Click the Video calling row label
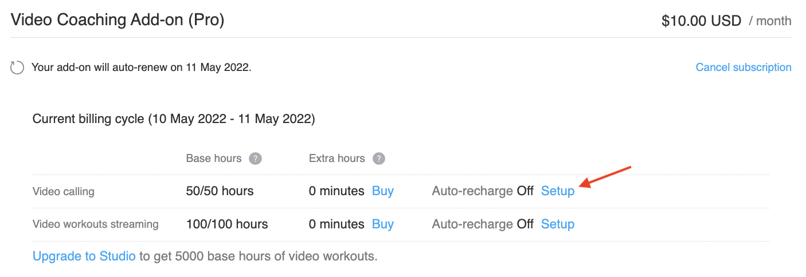 (x=64, y=191)
